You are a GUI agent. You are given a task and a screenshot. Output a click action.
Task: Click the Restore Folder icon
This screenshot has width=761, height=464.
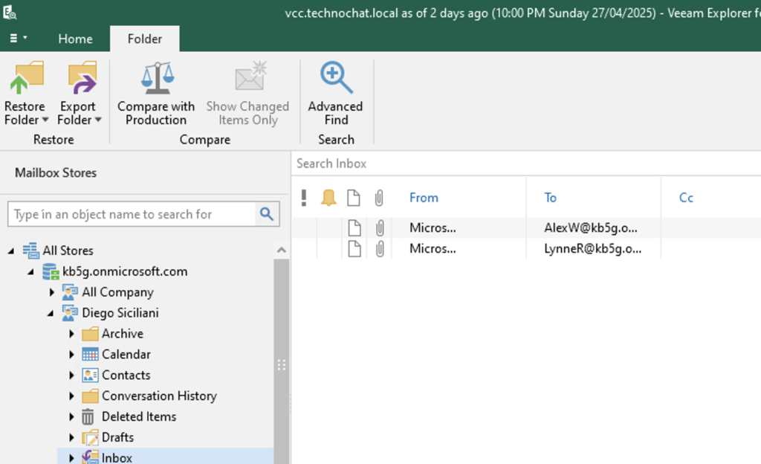click(25, 78)
